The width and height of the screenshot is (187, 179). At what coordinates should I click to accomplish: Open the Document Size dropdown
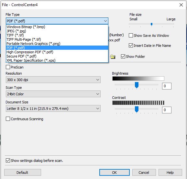[x=53, y=109]
